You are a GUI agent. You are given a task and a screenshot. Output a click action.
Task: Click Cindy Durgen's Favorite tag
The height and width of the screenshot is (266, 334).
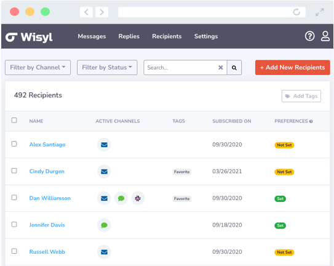[181, 172]
